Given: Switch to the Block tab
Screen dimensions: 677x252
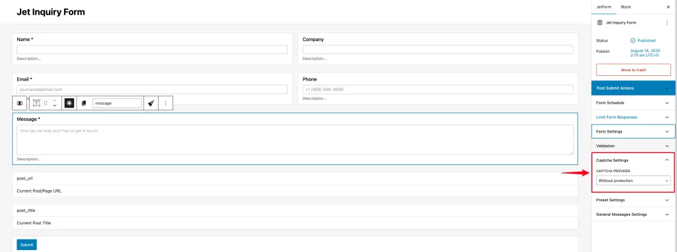Looking at the screenshot, I should [x=625, y=7].
